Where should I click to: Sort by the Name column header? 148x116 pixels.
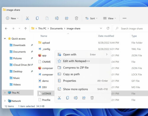pyautogui.click(x=44, y=36)
